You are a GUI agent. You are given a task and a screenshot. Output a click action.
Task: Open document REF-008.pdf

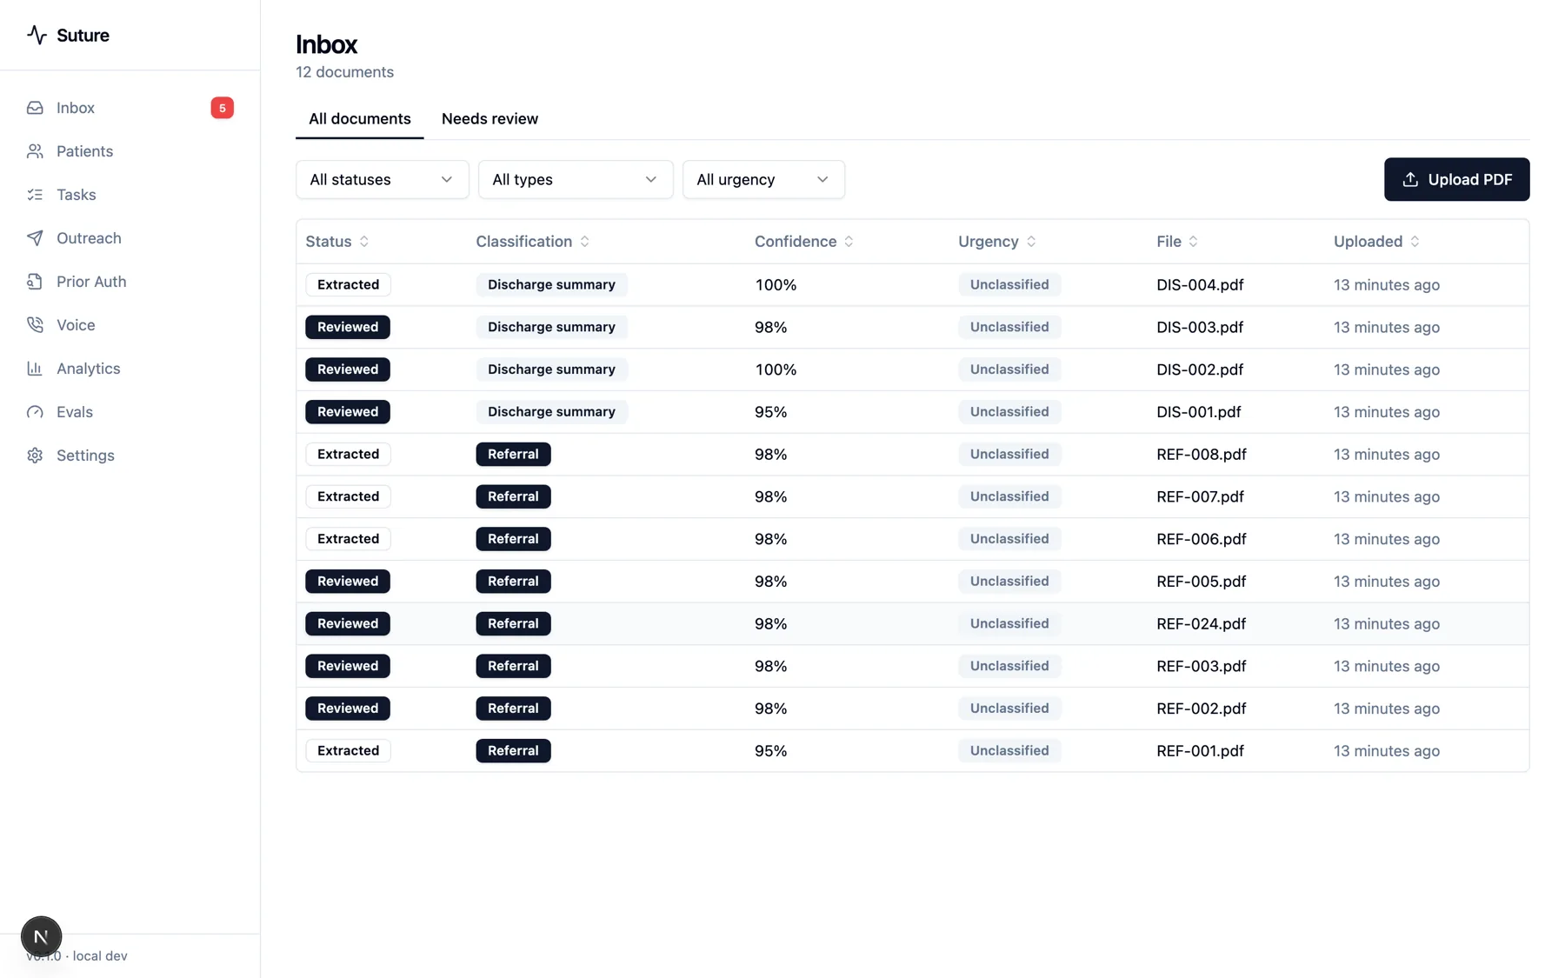click(x=1202, y=455)
